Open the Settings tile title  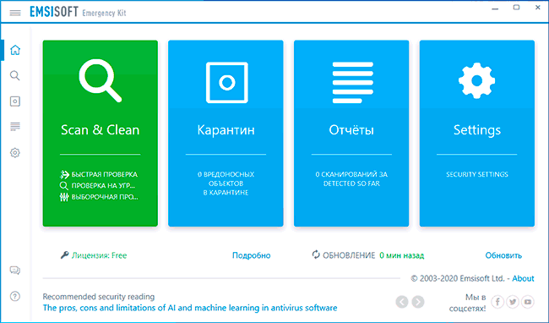tap(477, 130)
